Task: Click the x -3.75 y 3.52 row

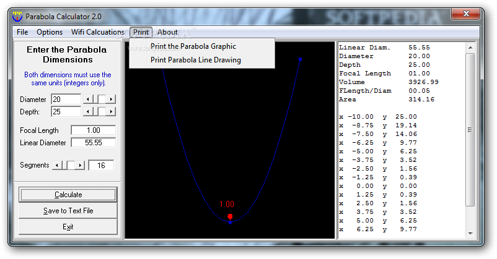Action: click(378, 160)
